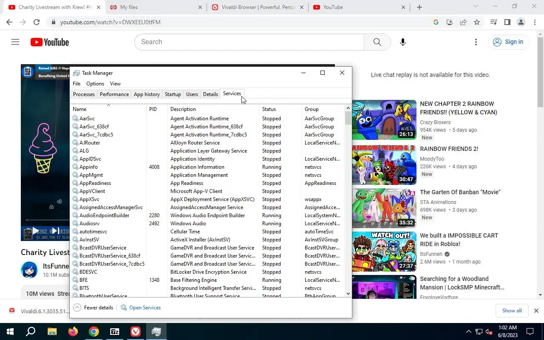Start voice search with the microphone icon
This screenshot has width=544, height=340.
pos(402,42)
